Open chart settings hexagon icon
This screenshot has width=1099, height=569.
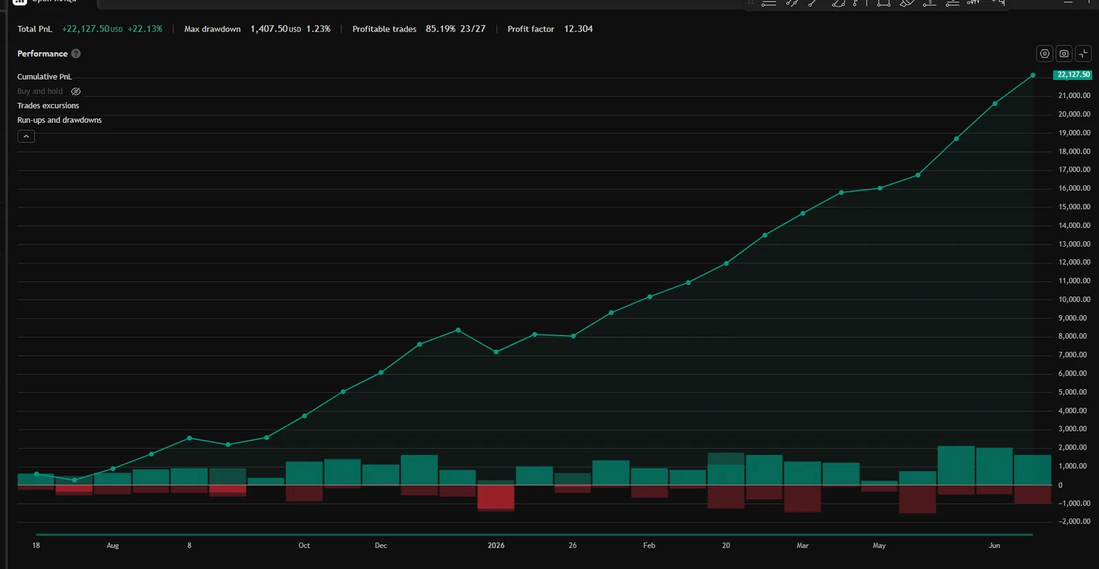1045,54
